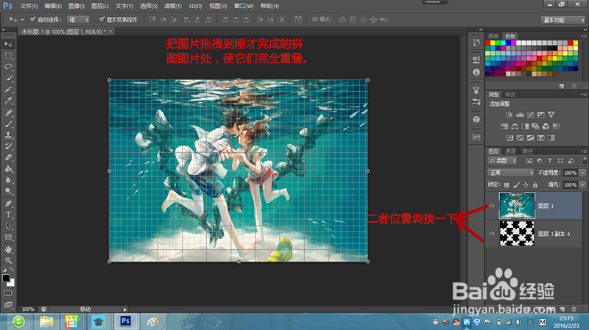The image size is (589, 330).
Task: Open the 窗口(W) menu
Action: click(x=244, y=6)
